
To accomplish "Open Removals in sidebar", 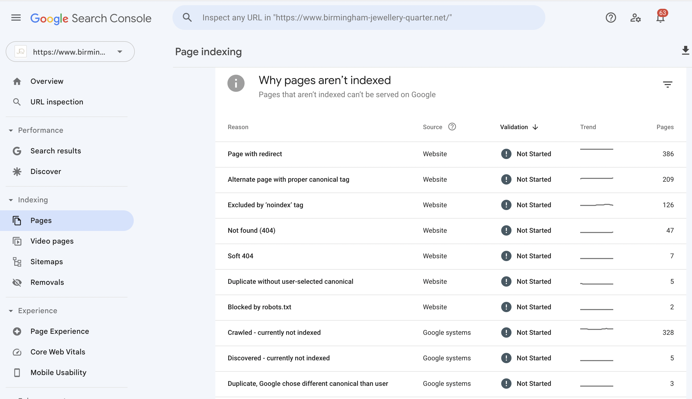I will pos(67,282).
